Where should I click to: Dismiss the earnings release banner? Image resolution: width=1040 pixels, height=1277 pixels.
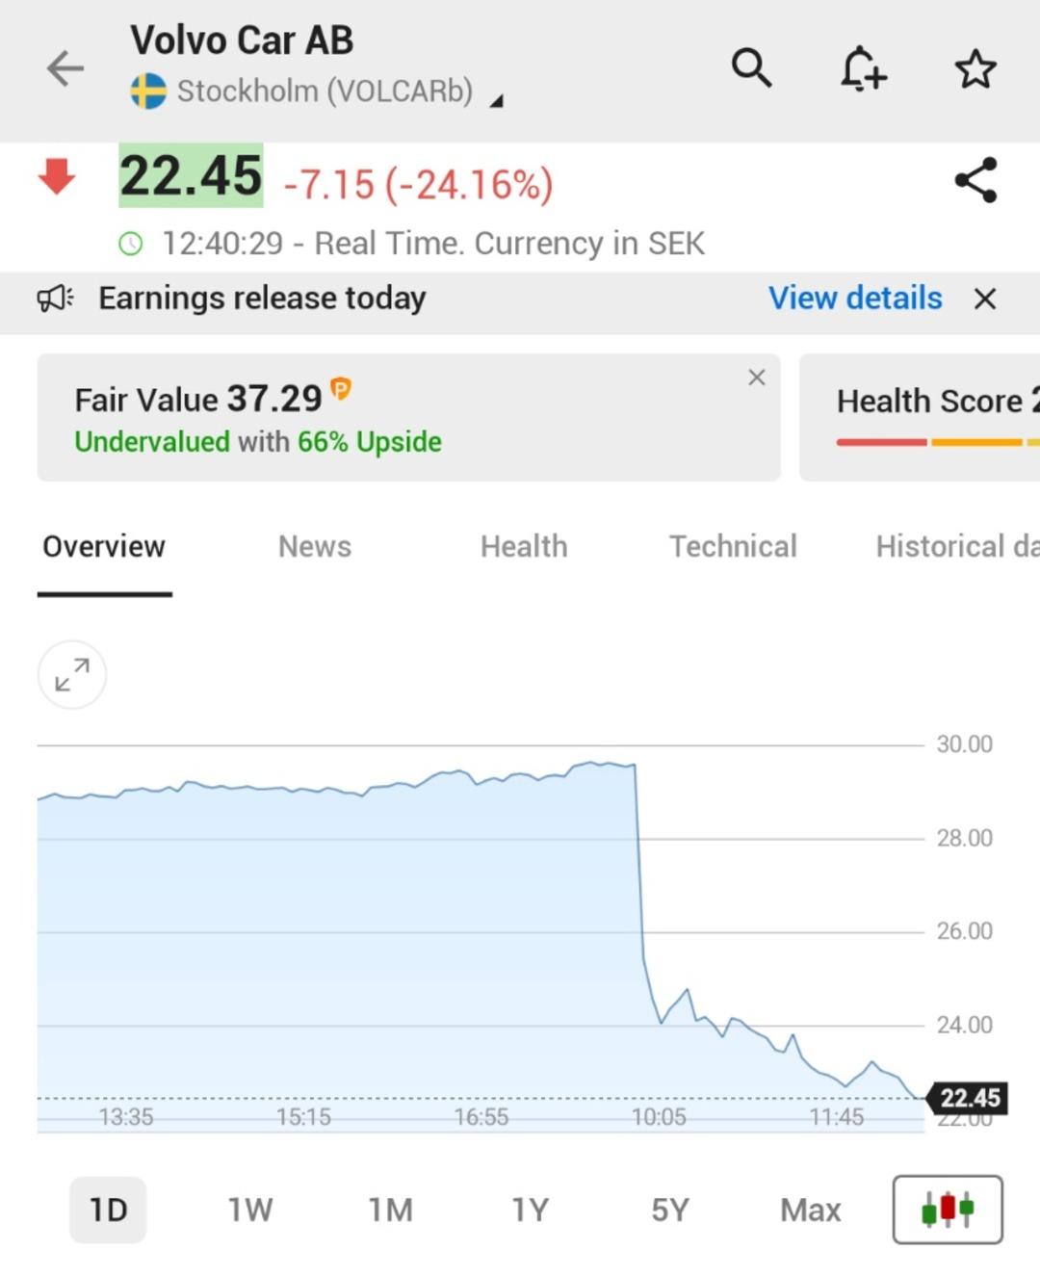[984, 299]
